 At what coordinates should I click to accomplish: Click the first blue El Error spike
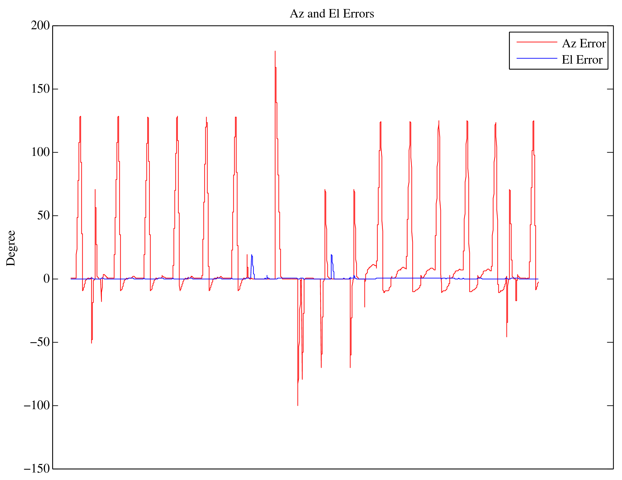pos(251,256)
